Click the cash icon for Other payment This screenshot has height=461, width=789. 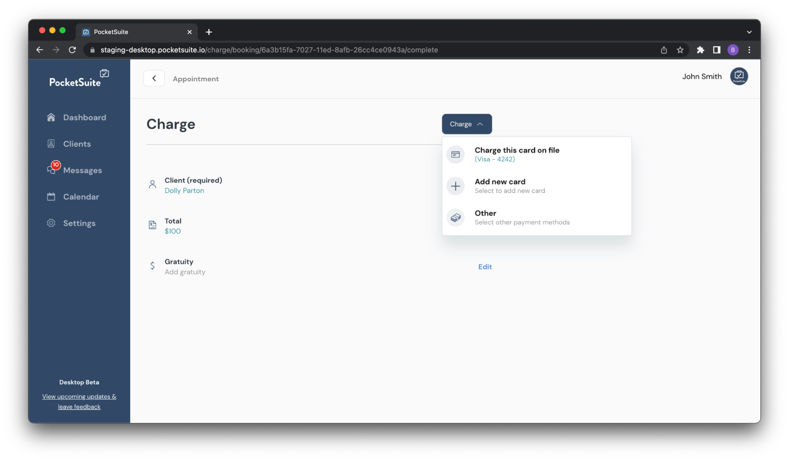[x=455, y=217]
